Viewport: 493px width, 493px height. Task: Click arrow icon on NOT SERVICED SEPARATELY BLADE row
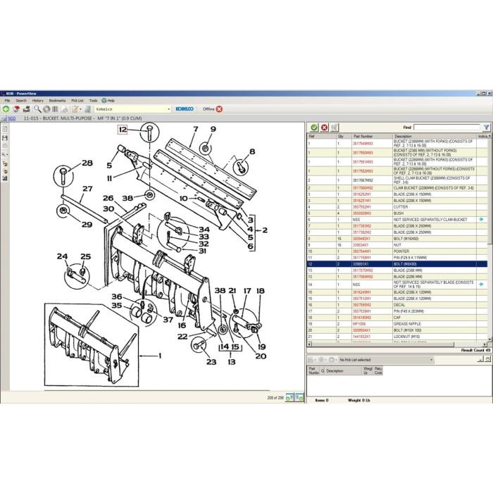pyautogui.click(x=481, y=285)
